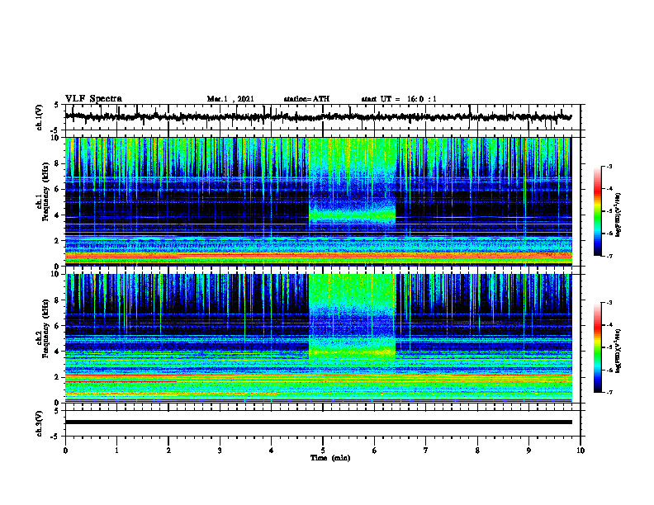Click time axis tick label 9

pos(528,451)
